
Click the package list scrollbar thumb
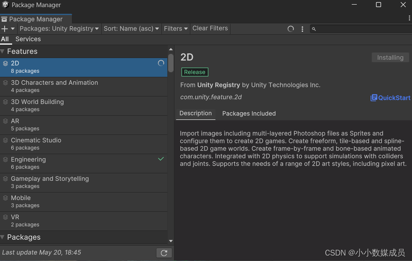(x=171, y=63)
